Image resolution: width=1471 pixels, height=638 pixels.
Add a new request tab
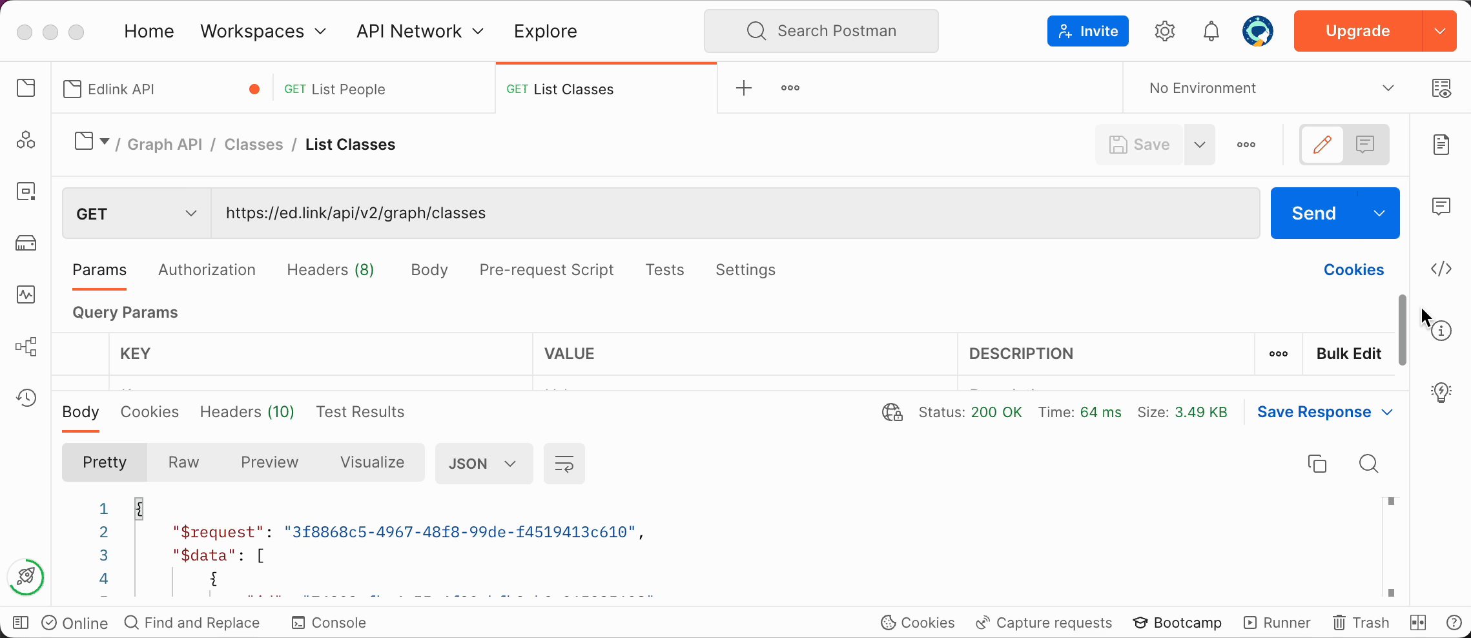coord(744,88)
